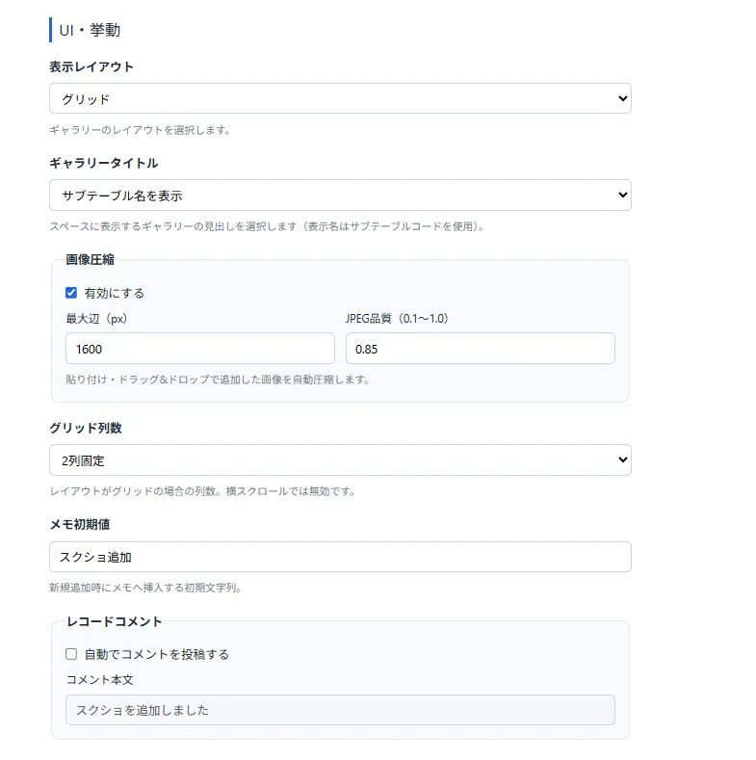Click the 自動でコメントを投稿する label text
This screenshot has height=760, width=756.
pos(157,654)
